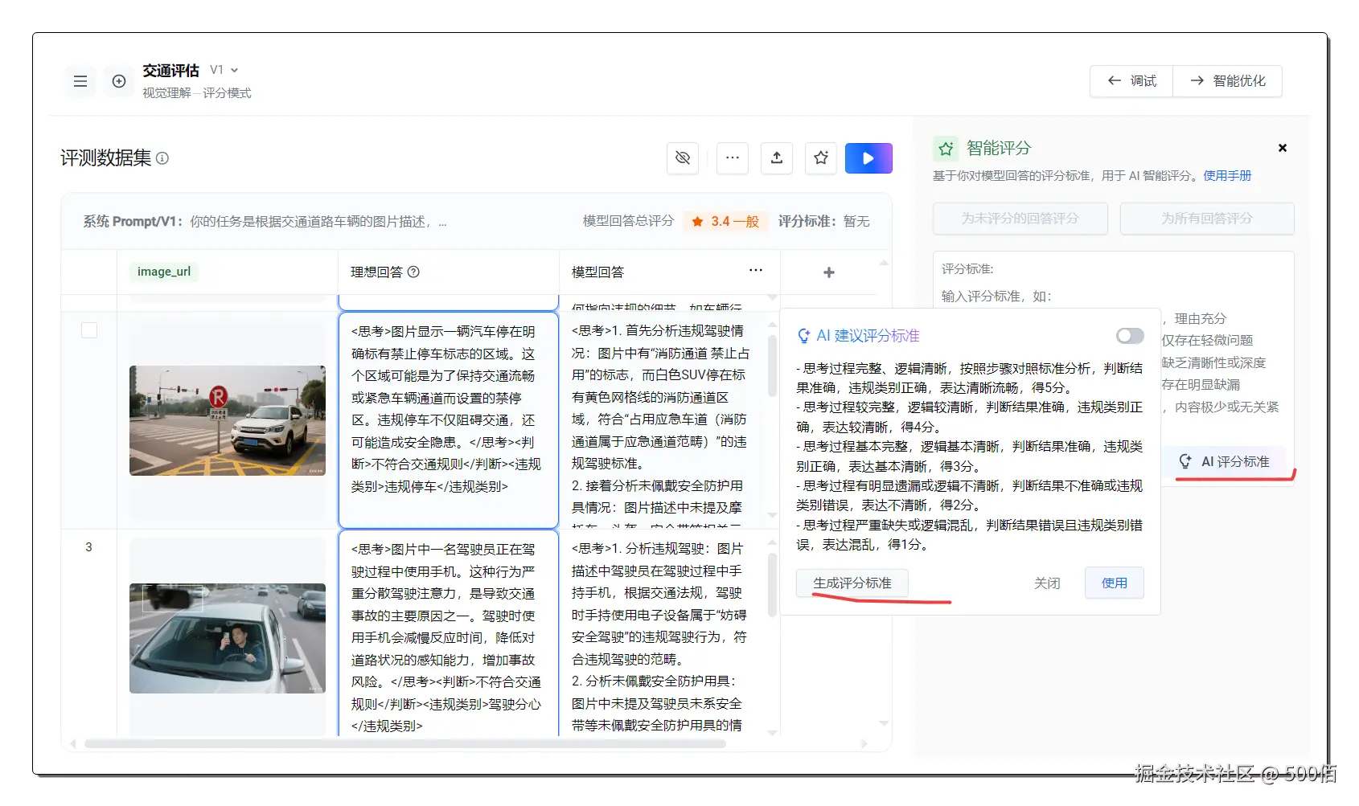Close the 智能评分 panel

tap(1283, 148)
